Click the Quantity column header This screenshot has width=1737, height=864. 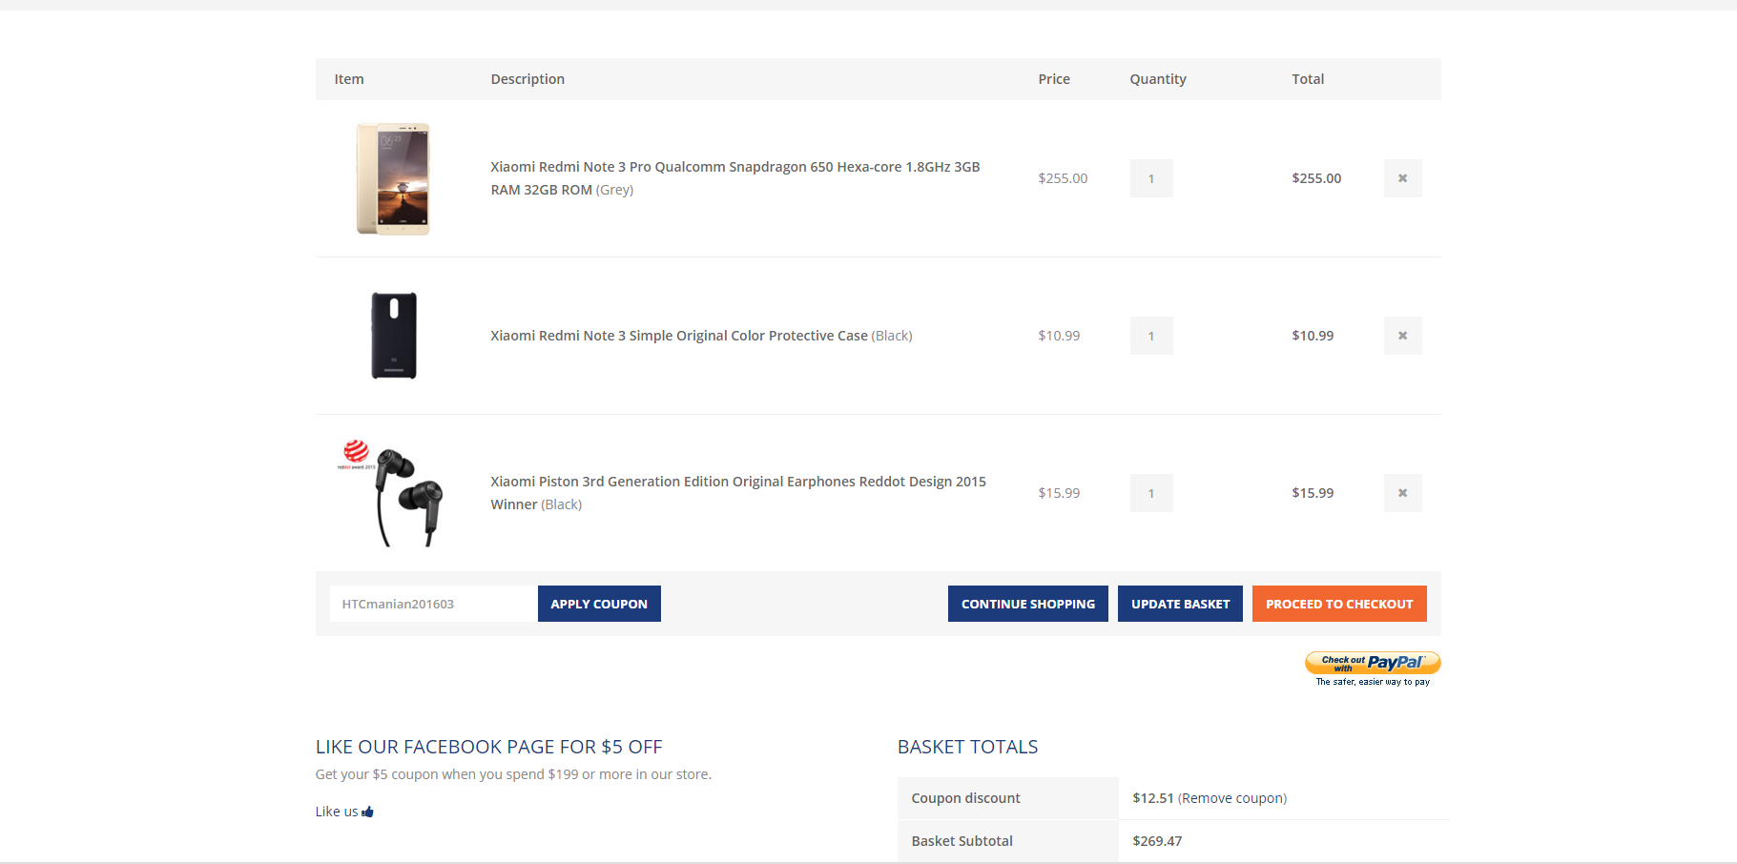tap(1158, 79)
